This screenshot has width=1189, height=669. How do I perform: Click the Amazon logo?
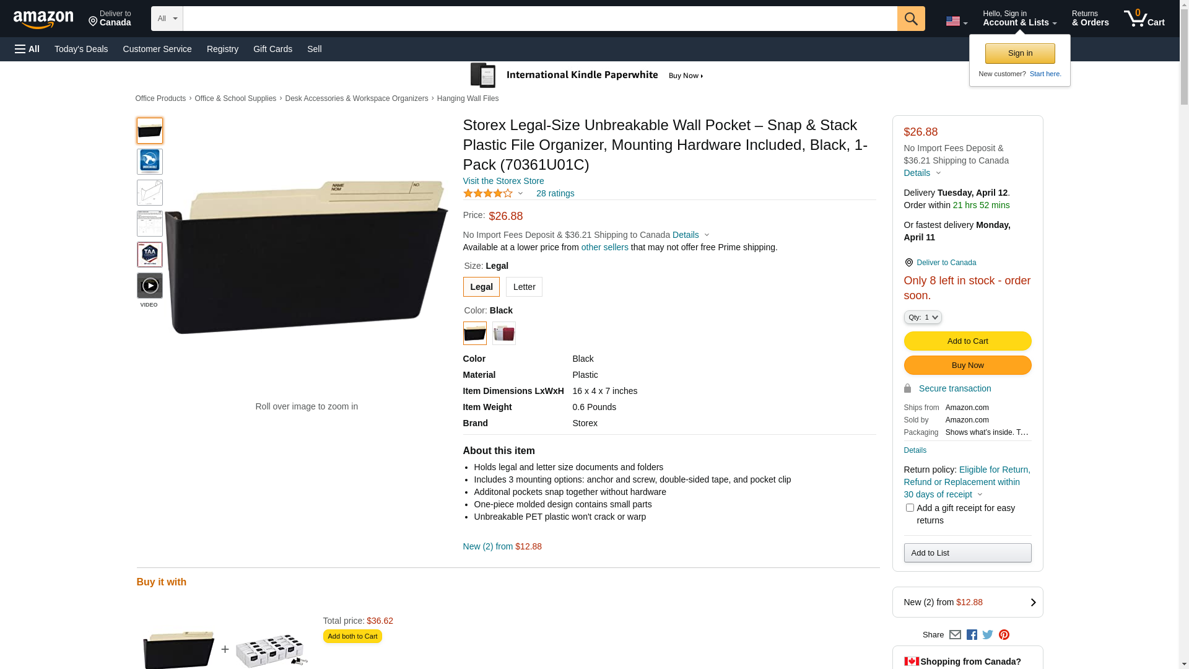pos(43,19)
